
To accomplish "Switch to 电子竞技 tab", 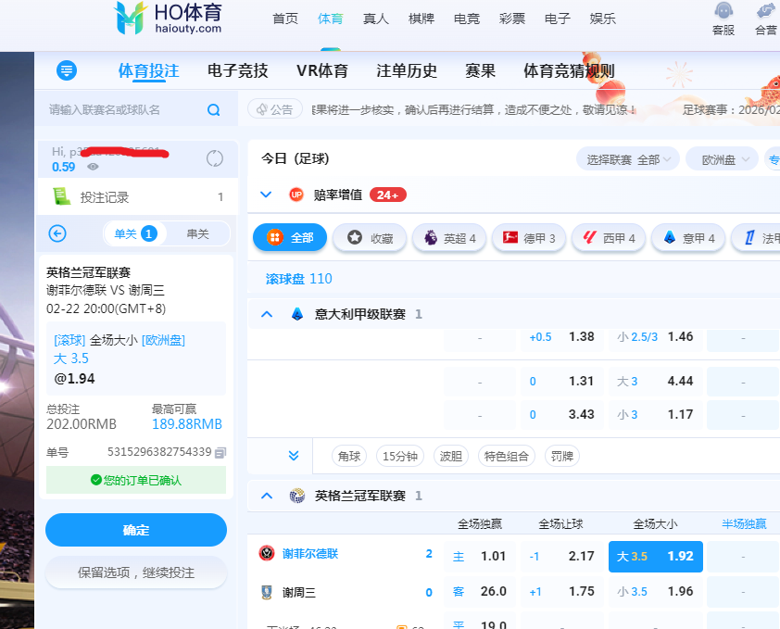I will click(x=237, y=71).
